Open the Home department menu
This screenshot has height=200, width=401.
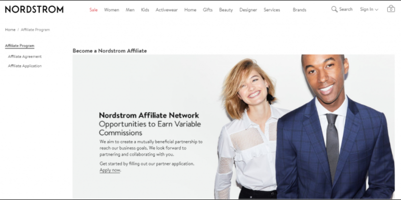[x=190, y=10]
